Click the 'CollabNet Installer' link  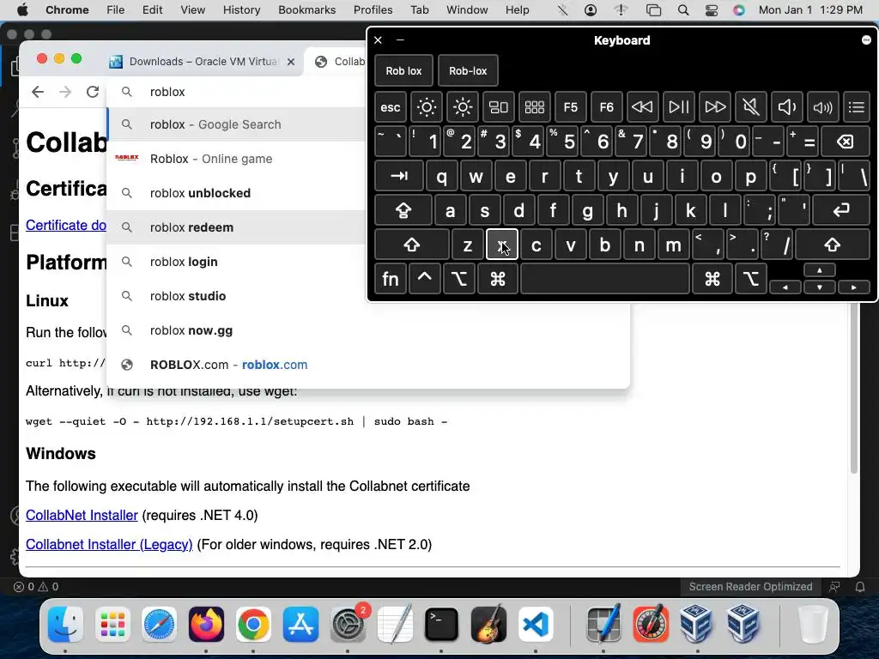click(x=82, y=515)
